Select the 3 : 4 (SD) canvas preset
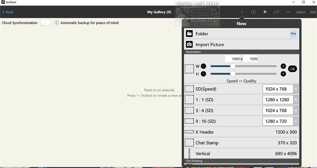 (242, 110)
